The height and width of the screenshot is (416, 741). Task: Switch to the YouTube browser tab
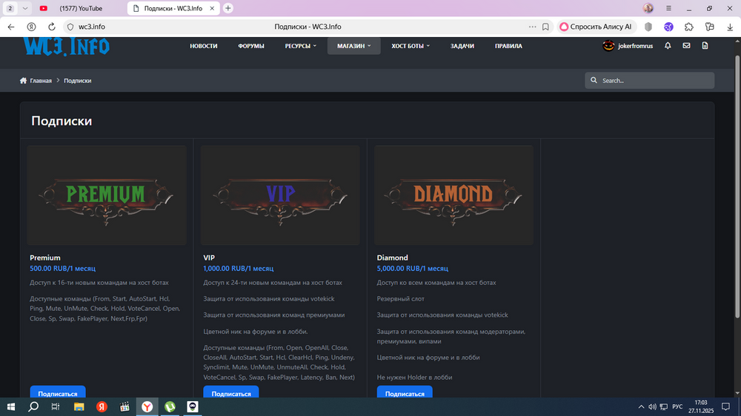pos(80,8)
